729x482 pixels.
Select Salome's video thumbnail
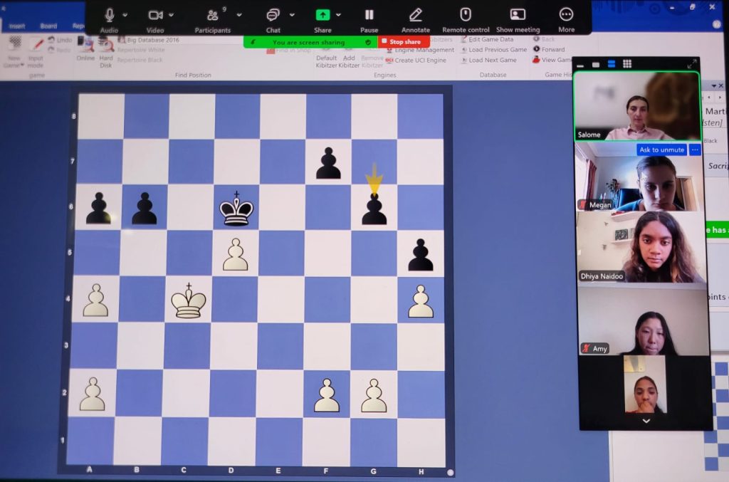click(637, 106)
